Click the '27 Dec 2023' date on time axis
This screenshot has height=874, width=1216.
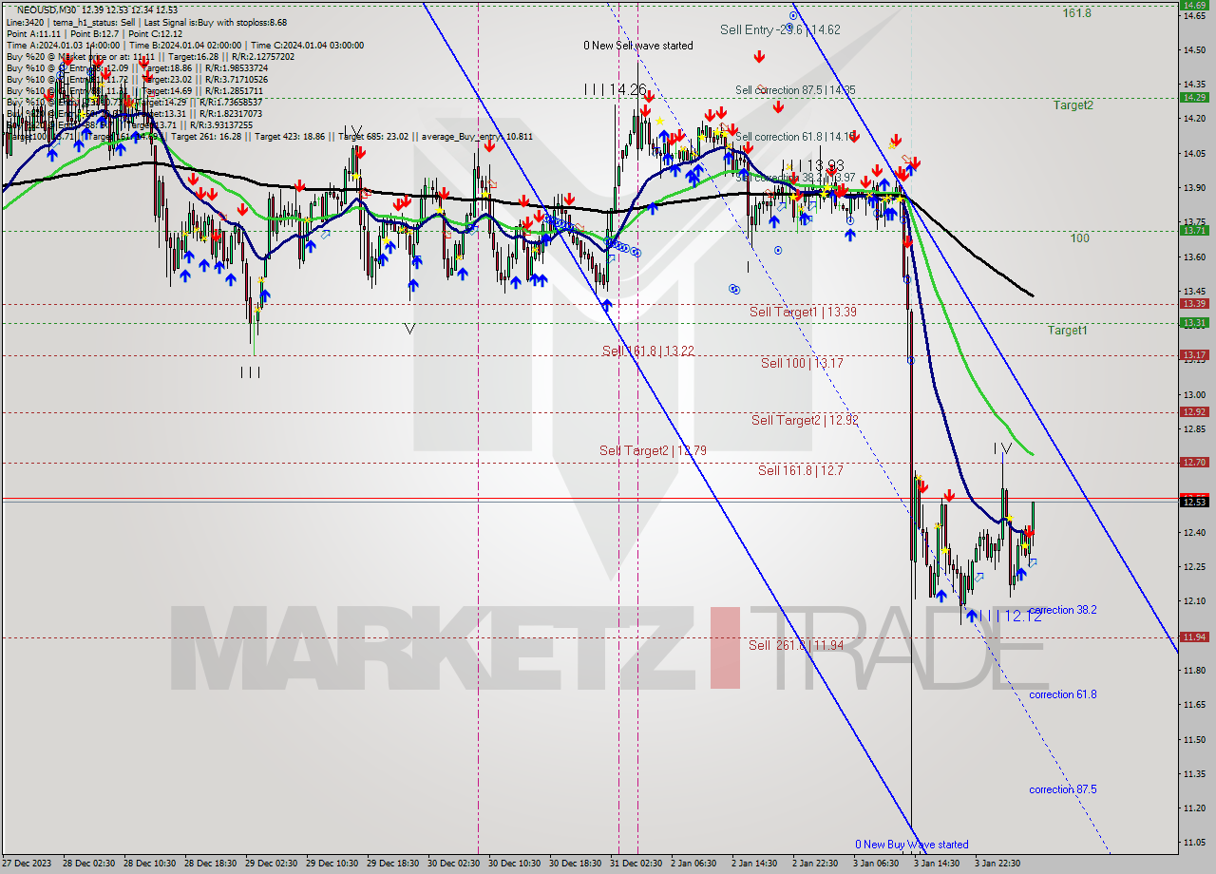[x=27, y=864]
